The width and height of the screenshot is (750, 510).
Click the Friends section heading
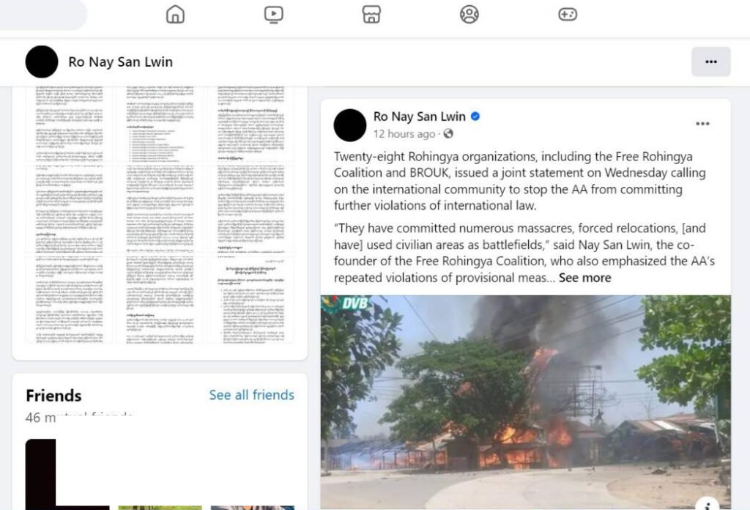53,396
